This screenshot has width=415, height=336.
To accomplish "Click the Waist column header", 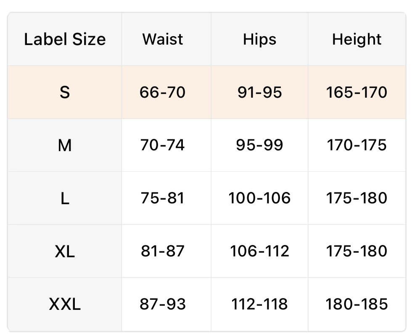I will 163,40.
